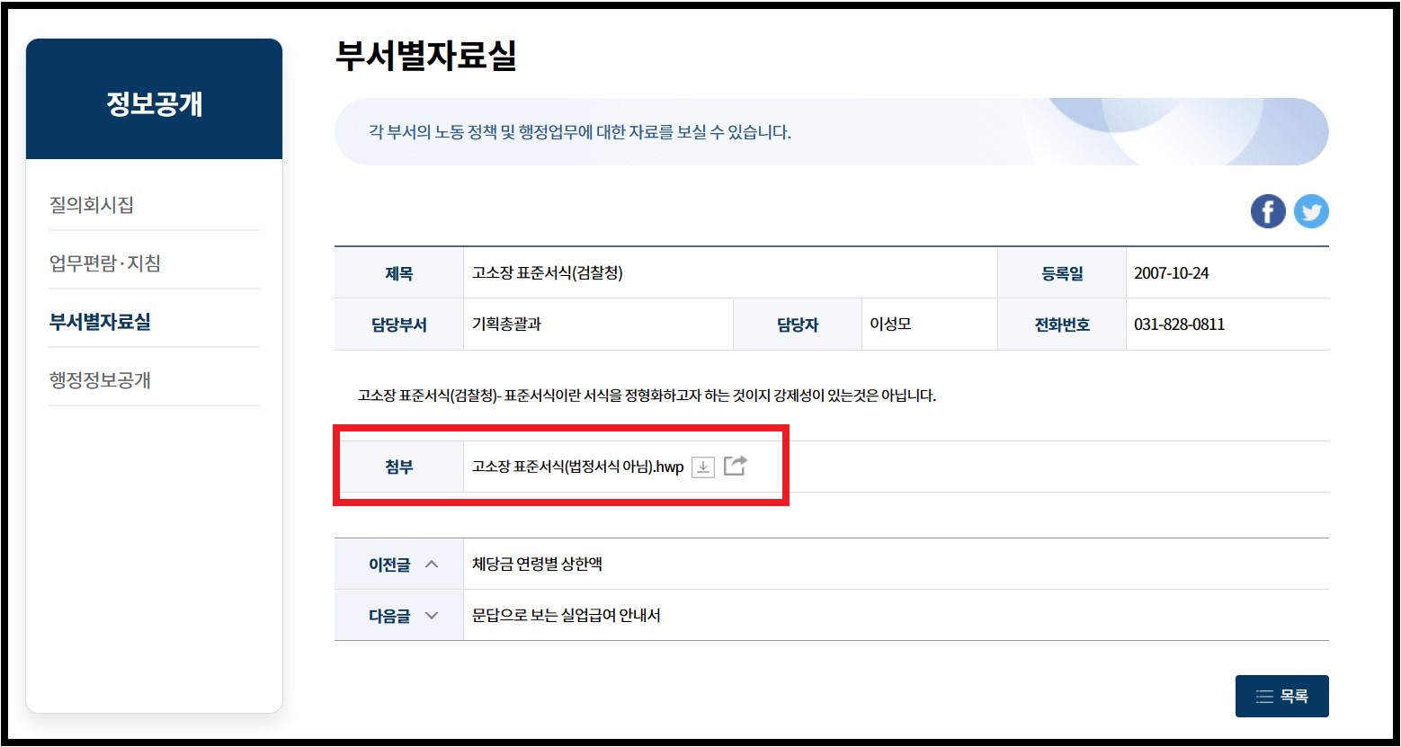Click the banner text about 노동 정책 자료
1401x747 pixels.
[x=580, y=132]
